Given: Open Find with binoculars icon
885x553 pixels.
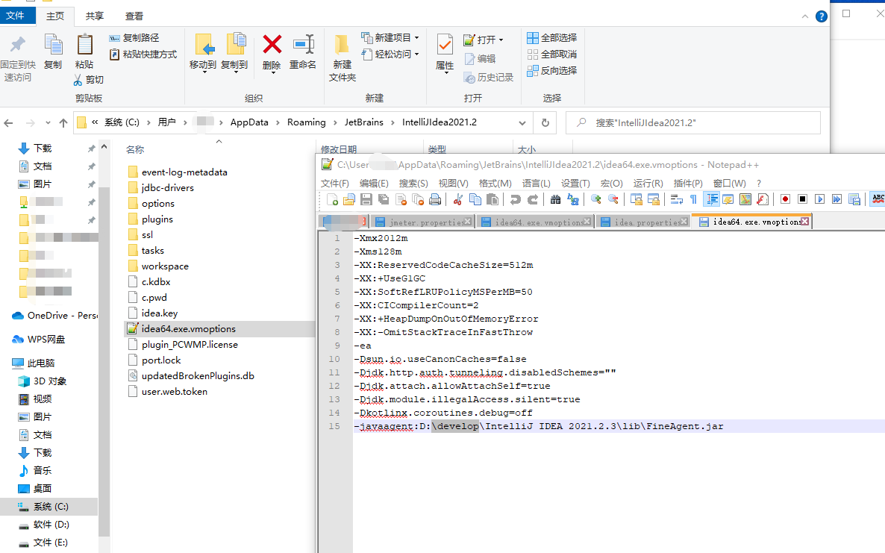Looking at the screenshot, I should [555, 199].
